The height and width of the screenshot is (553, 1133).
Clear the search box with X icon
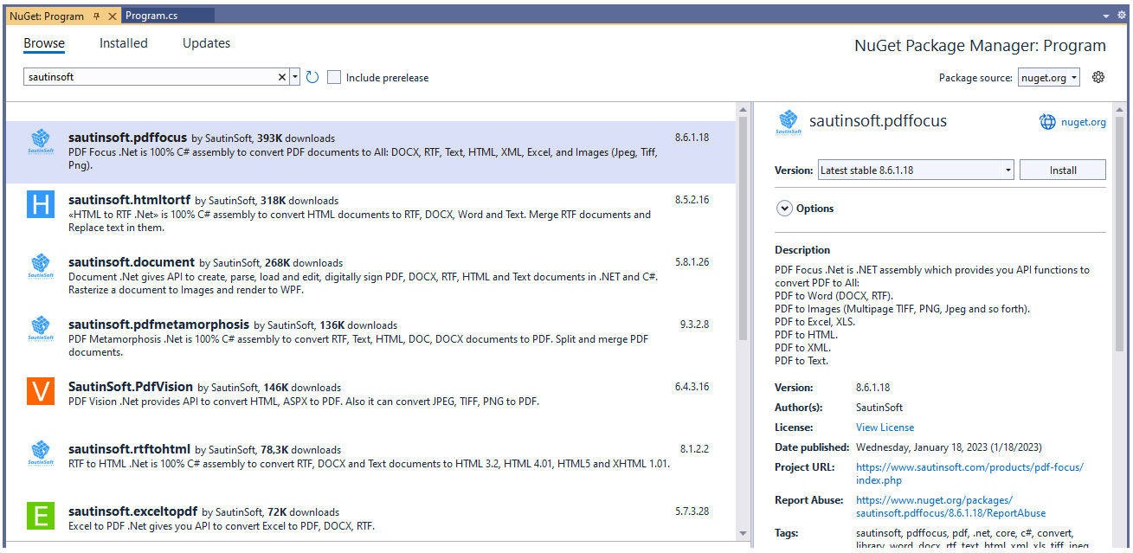click(x=281, y=77)
